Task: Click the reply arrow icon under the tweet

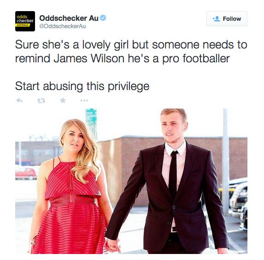Action: pos(19,101)
